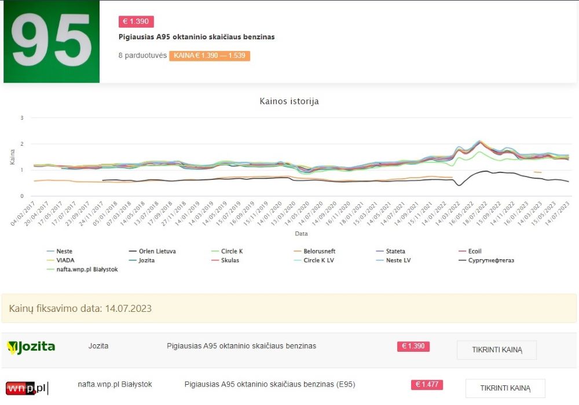Viewport: 579px width, 405px height.
Task: Click the nafta.wnp.pl Białystok shop name in row
Action: [115, 384]
